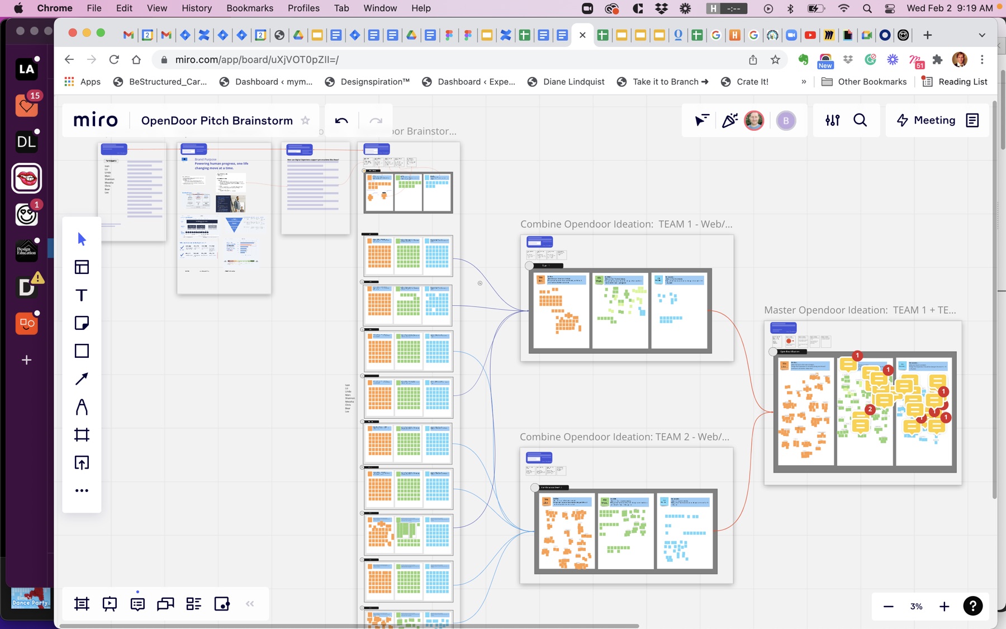Toggle collaborators' cursors visibility icon
The height and width of the screenshot is (629, 1006).
[701, 120]
